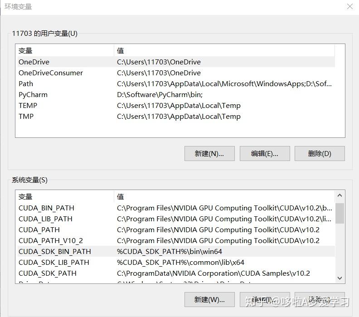Select the PyCharm user variable

point(33,95)
